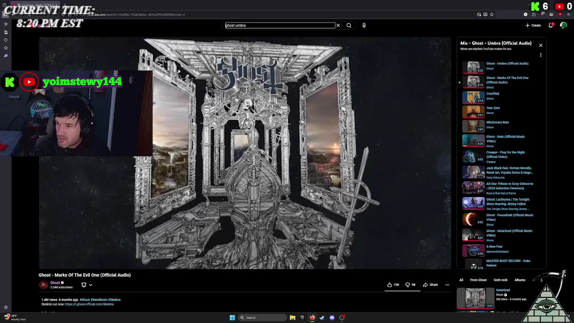Show more filter chips with right arrow
Viewport: 574px width, 323px height.
tap(541, 280)
